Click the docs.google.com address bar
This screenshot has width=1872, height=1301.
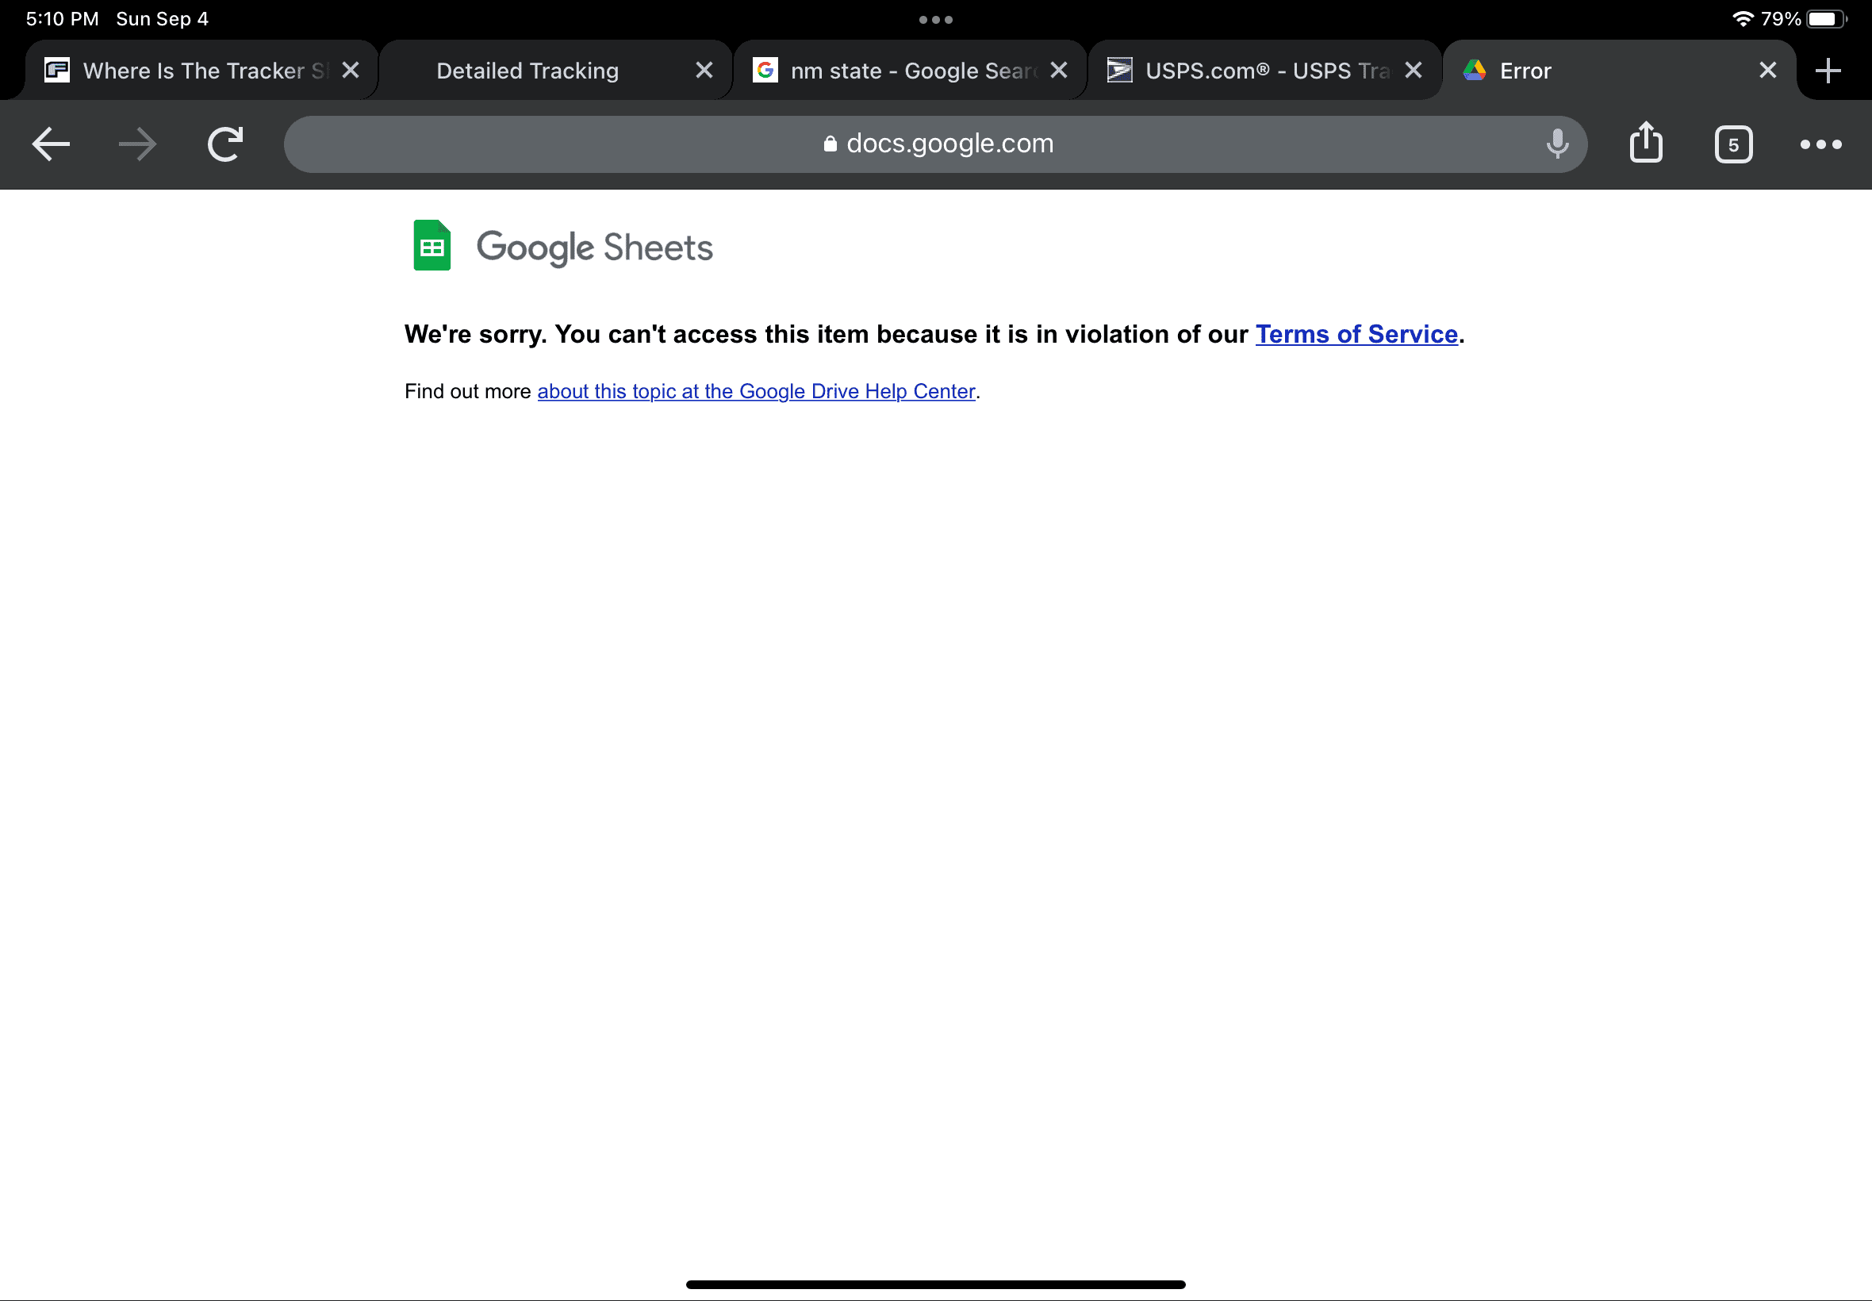(x=934, y=144)
